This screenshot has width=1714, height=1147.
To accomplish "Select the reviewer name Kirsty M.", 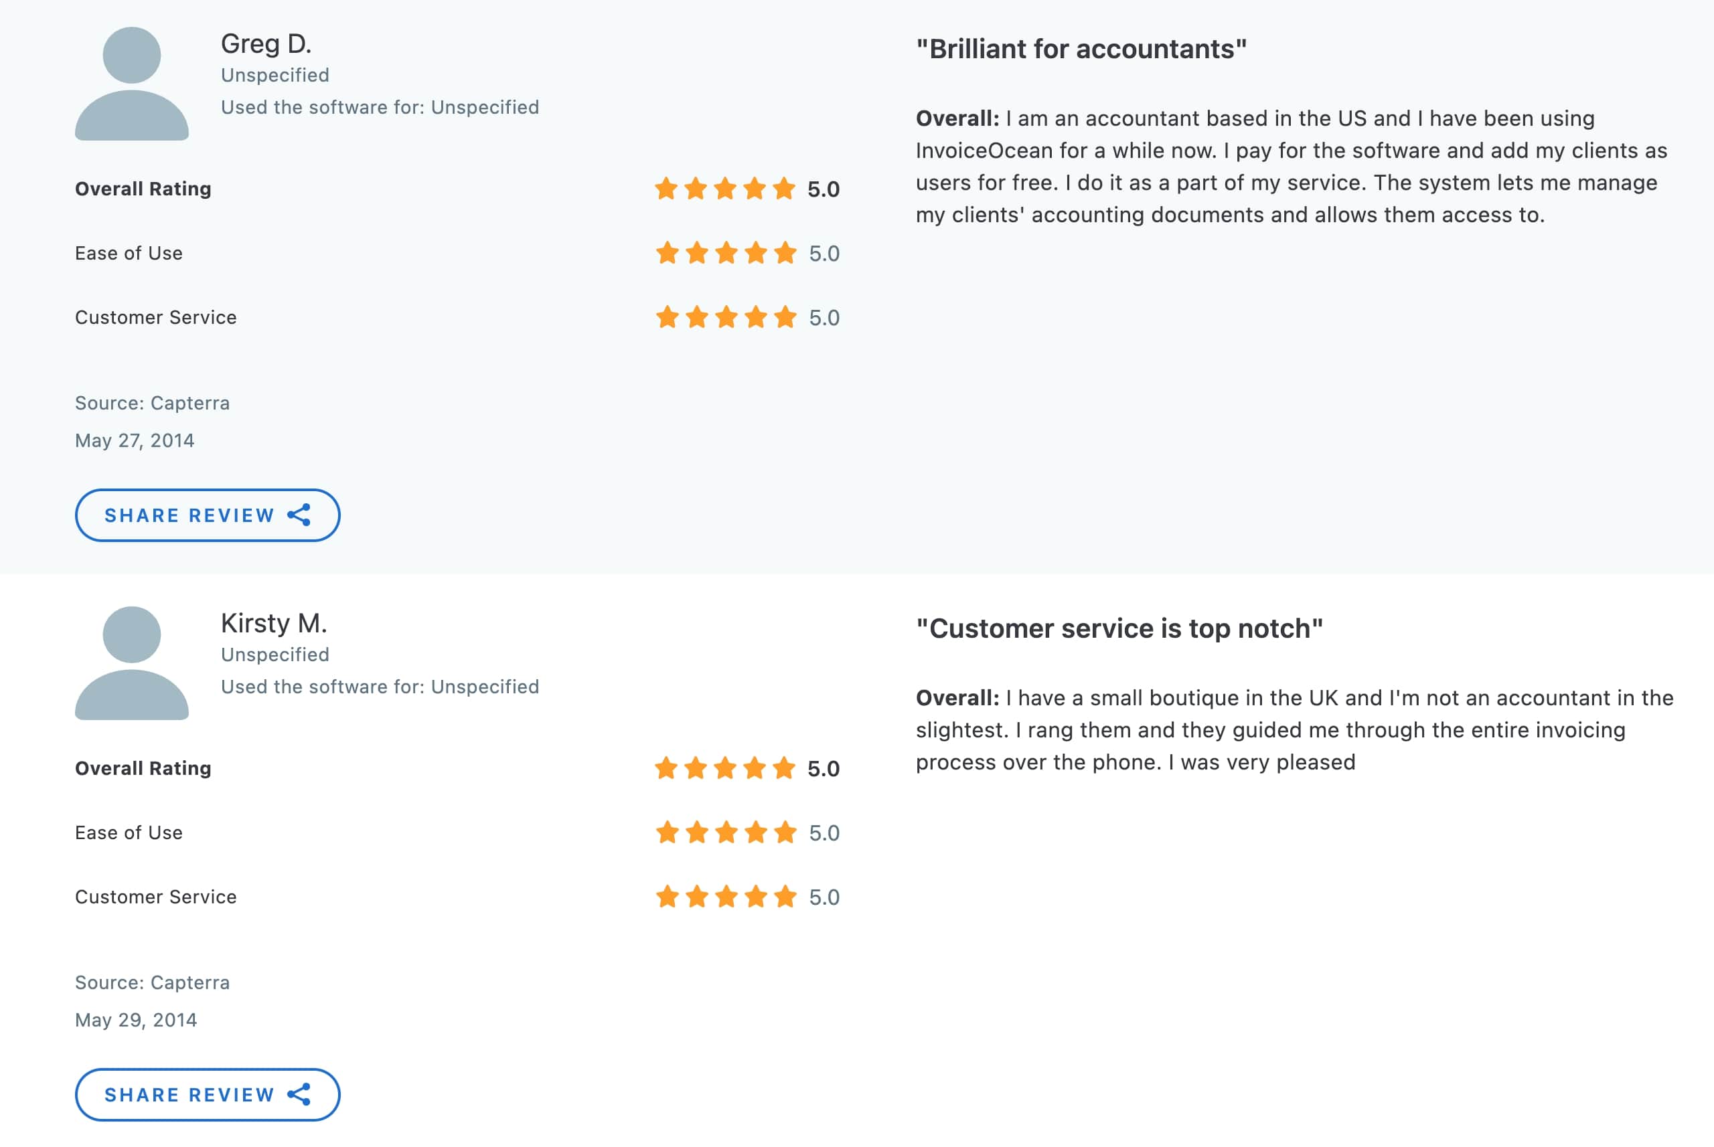I will (x=275, y=623).
